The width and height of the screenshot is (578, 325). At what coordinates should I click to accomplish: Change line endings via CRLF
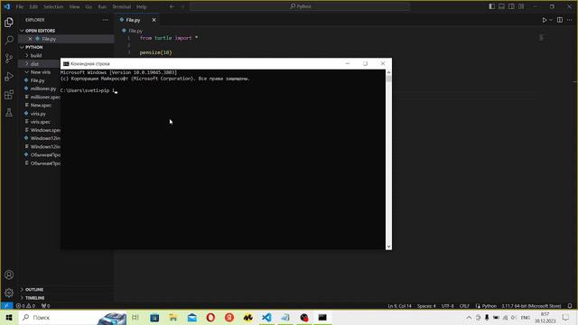[x=464, y=306]
